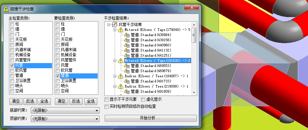Image resolution: width=308 pixels, height=130 pixels.
Task: Click the icon beside 管道:Standard(491809)
Action: click(x=127, y=91)
